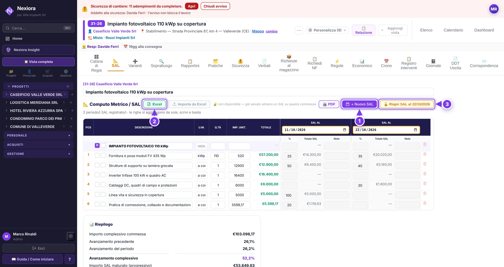Create a new SAL with + Nuovo SAL
Viewport: 504px width, 267px height.
coord(360,104)
